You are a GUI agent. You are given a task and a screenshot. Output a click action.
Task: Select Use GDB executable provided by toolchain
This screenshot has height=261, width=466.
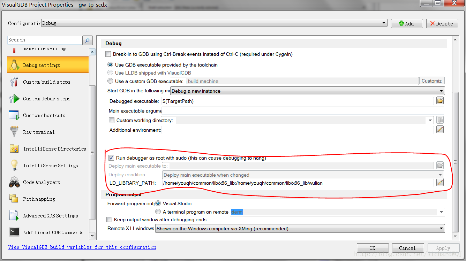click(110, 65)
